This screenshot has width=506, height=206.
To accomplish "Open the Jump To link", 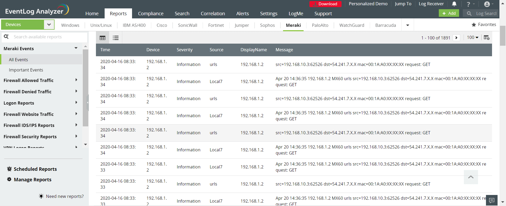I will click(x=403, y=4).
